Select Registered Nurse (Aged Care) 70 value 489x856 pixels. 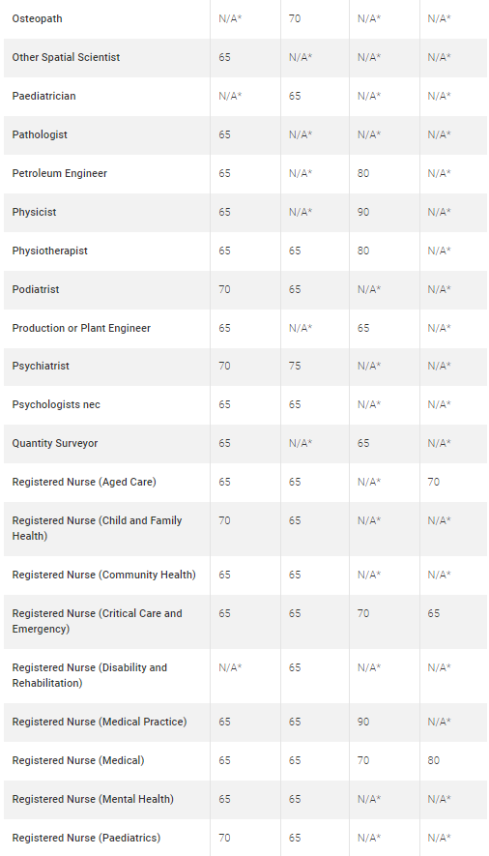(433, 482)
